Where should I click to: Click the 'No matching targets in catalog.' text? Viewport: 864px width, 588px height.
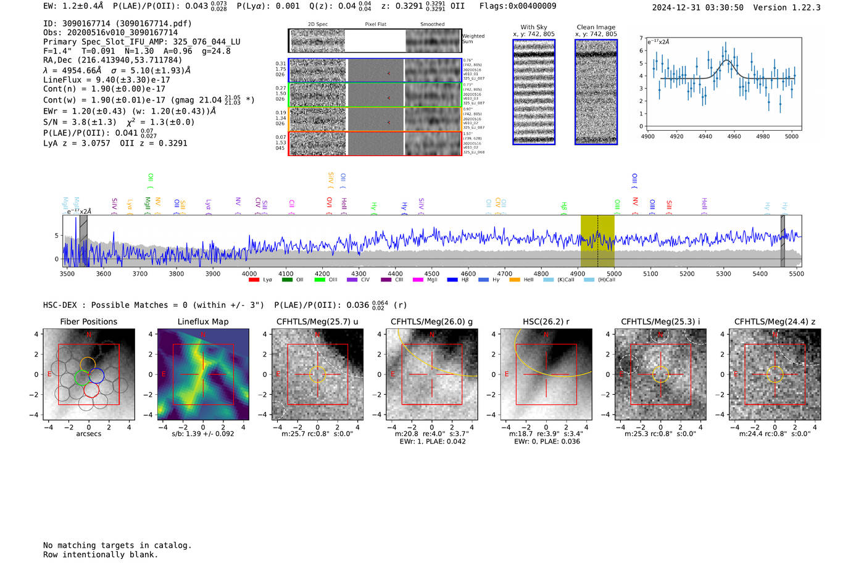(x=117, y=545)
